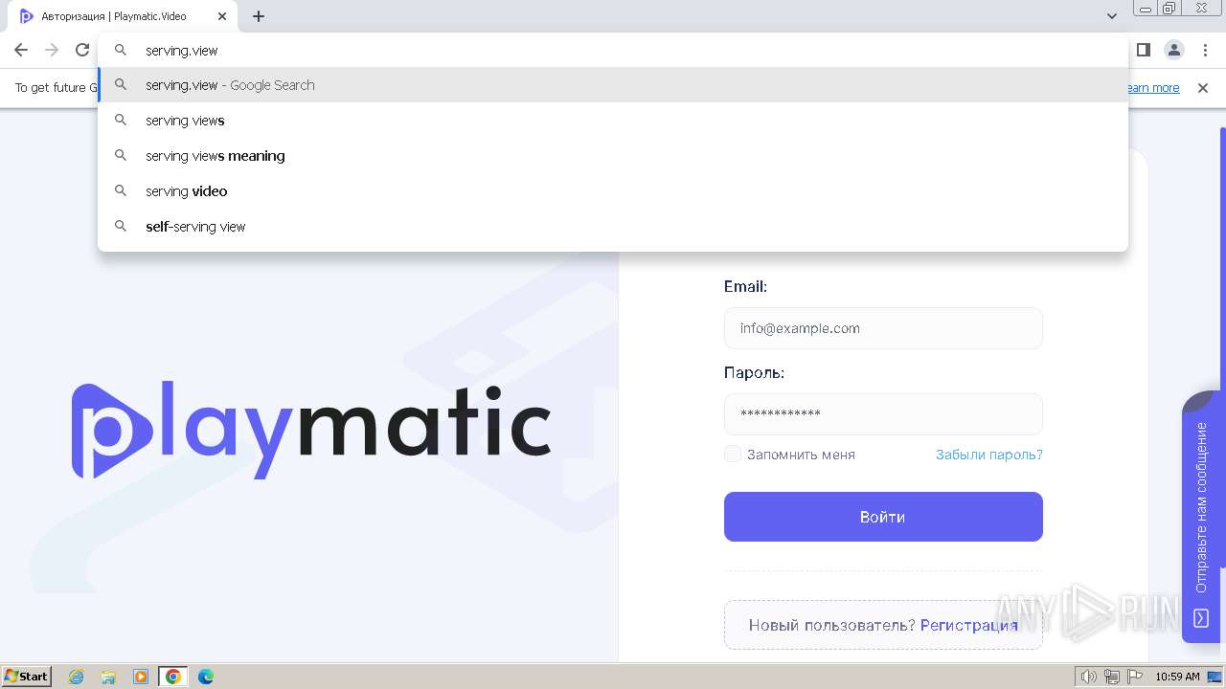This screenshot has height=689, width=1226.
Task: Open File Explorer from the taskbar
Action: [x=108, y=677]
